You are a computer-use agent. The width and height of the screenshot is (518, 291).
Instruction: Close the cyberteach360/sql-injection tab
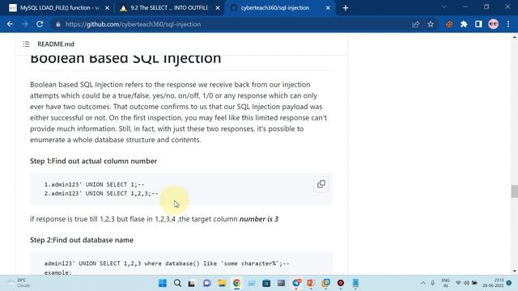(x=328, y=8)
